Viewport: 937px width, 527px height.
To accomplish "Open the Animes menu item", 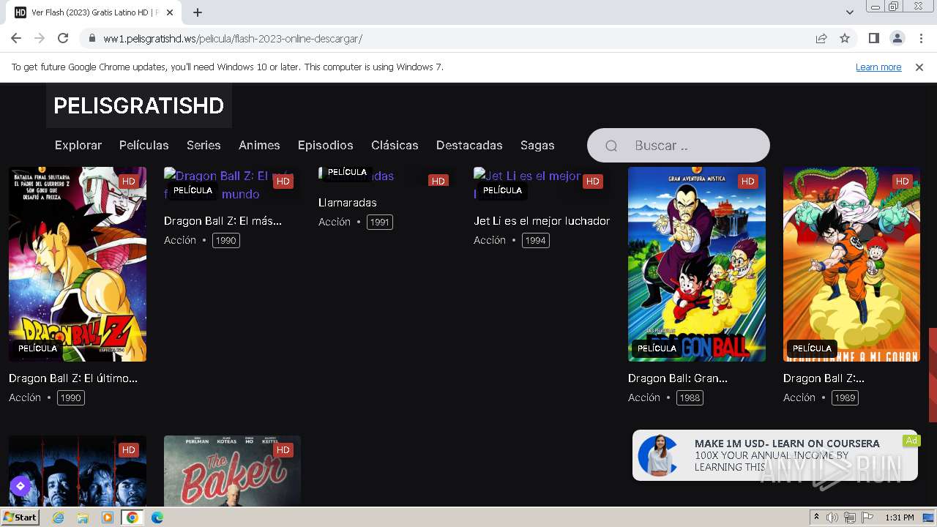I will 259,145.
